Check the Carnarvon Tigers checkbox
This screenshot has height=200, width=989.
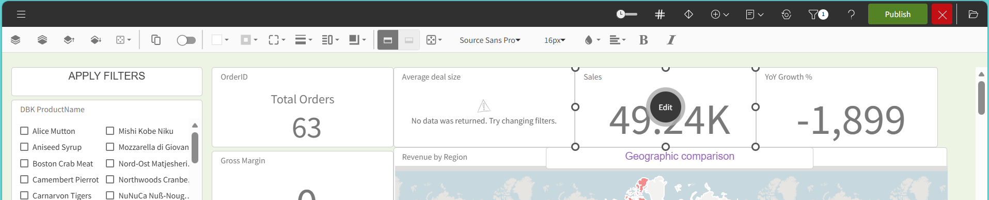(24, 195)
